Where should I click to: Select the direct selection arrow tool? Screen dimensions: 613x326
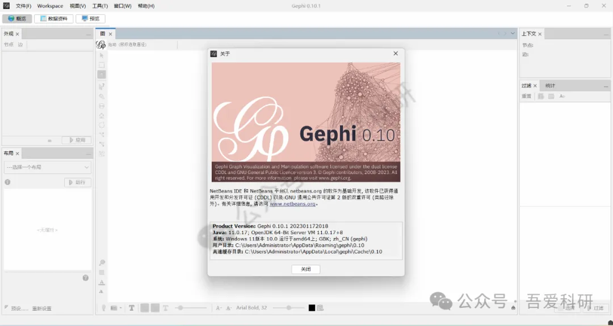click(102, 56)
